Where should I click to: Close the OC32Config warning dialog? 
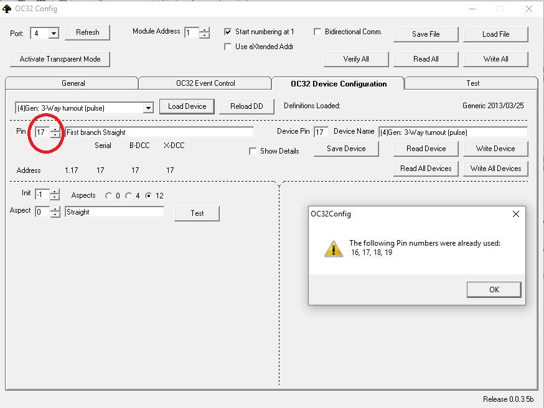(515, 214)
